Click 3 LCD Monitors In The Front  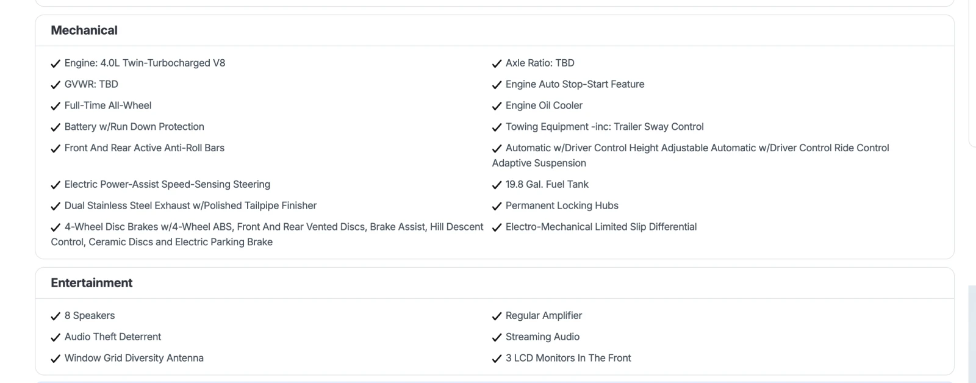pos(568,358)
